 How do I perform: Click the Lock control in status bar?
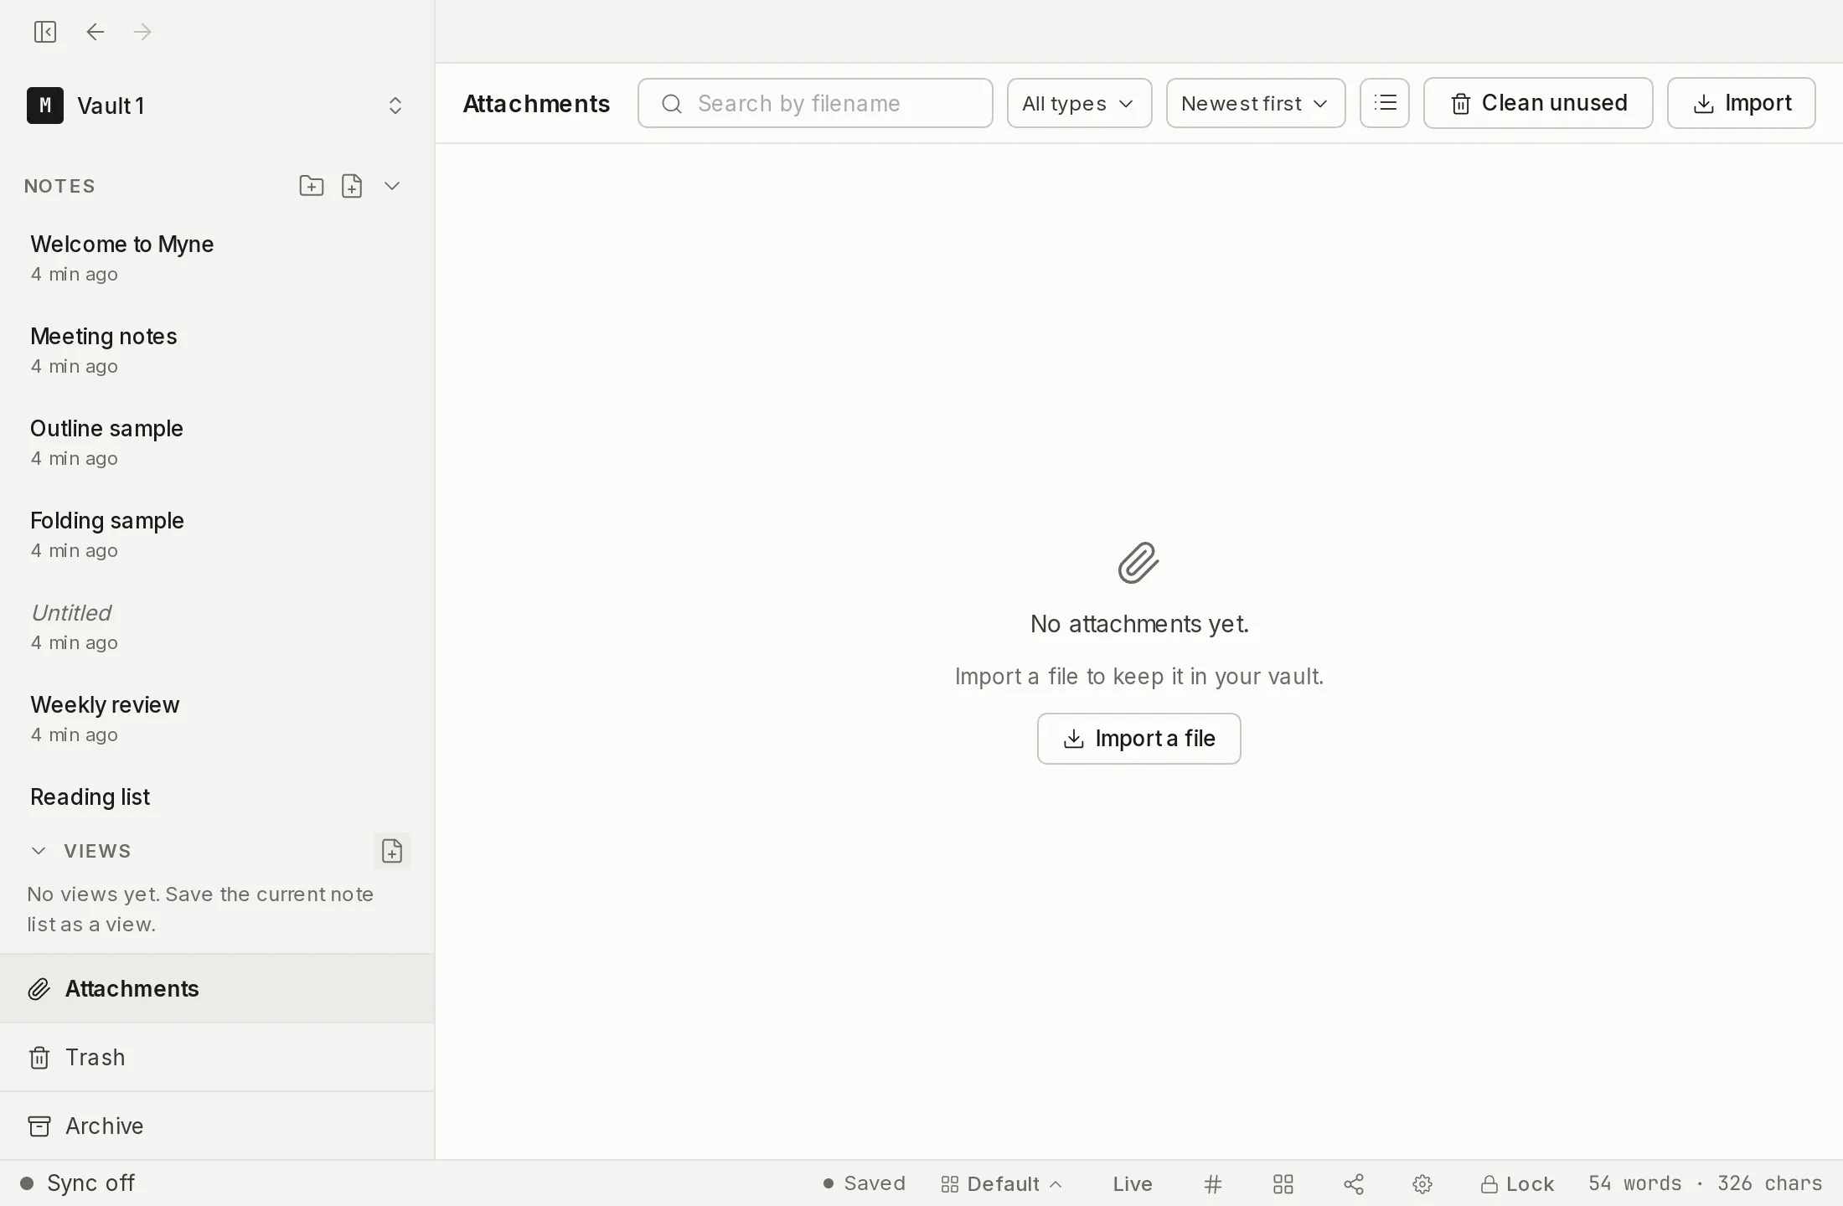(x=1518, y=1184)
